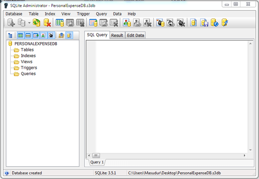This screenshot has width=259, height=179.
Task: Select the Triggers folder in tree
Action: [x=29, y=68]
